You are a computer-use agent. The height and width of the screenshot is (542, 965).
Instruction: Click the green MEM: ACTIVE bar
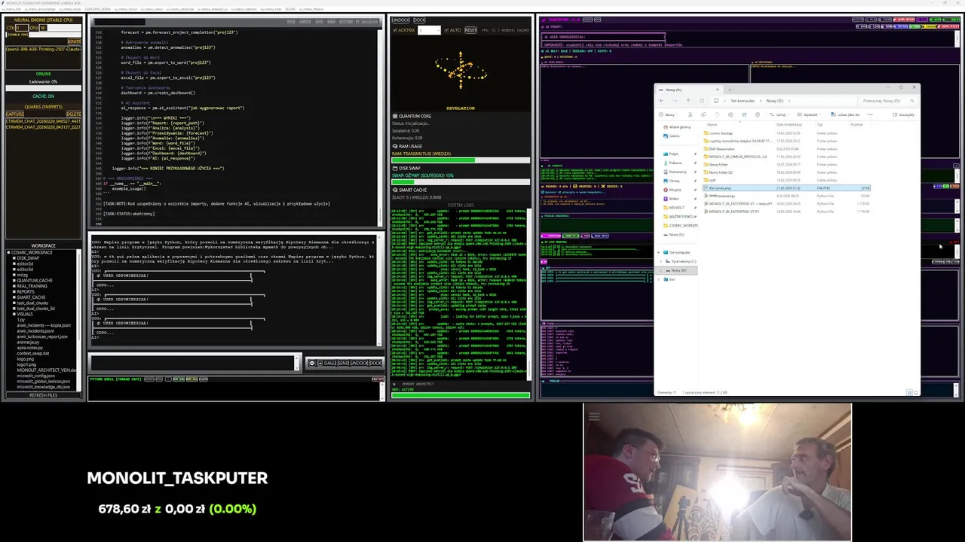coord(461,394)
